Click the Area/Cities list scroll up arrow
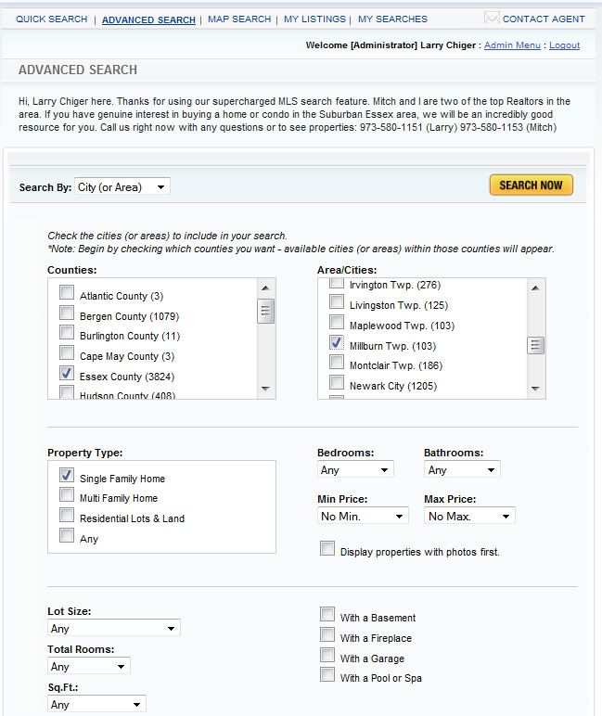 pos(535,288)
